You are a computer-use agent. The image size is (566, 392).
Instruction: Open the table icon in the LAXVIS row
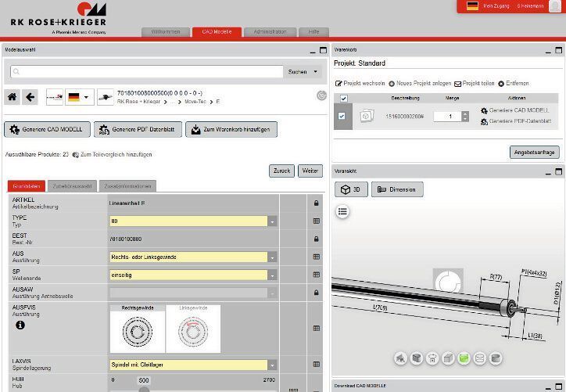tap(316, 365)
